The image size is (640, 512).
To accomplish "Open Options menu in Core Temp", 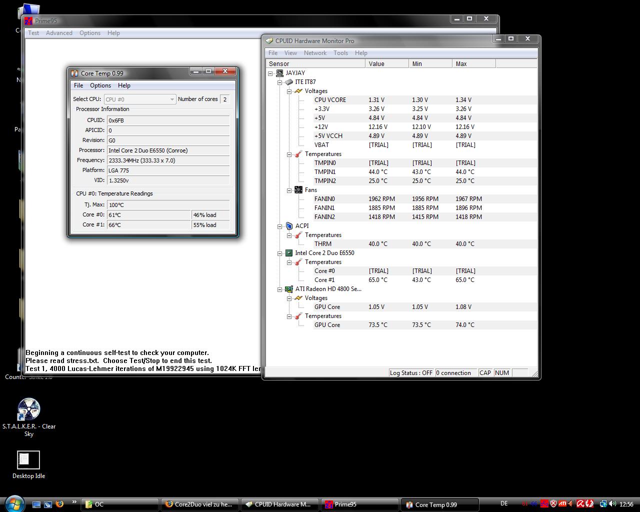I will click(100, 85).
